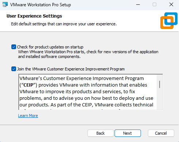The image size is (179, 142).
Task: Click the CEIP text scrollbar thumb
Action: pyautogui.click(x=160, y=84)
